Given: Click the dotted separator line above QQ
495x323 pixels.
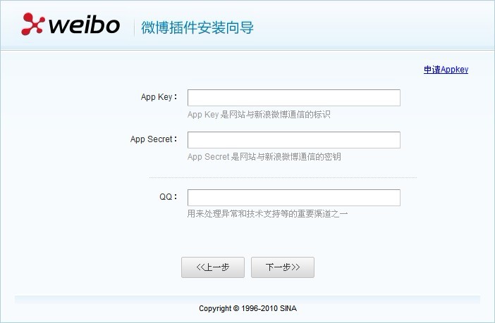Looking at the screenshot, I should click(283, 177).
